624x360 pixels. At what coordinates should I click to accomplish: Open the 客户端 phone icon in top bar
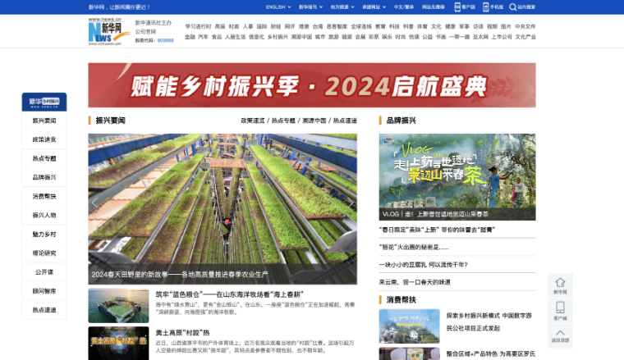click(457, 7)
